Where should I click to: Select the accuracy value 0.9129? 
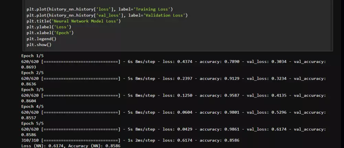point(232,78)
